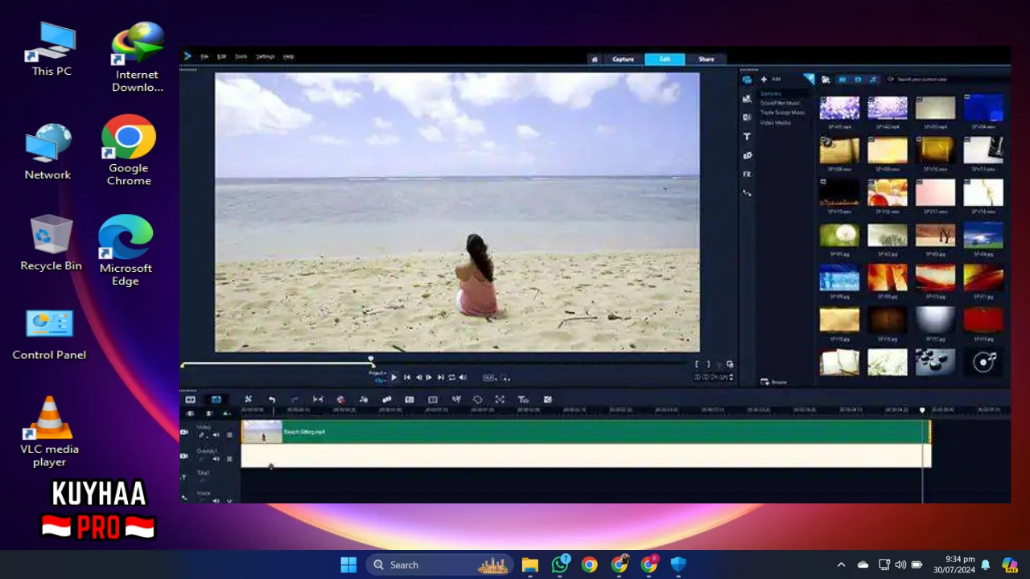
Task: Toggle showing audio files in the library
Action: [x=873, y=80]
